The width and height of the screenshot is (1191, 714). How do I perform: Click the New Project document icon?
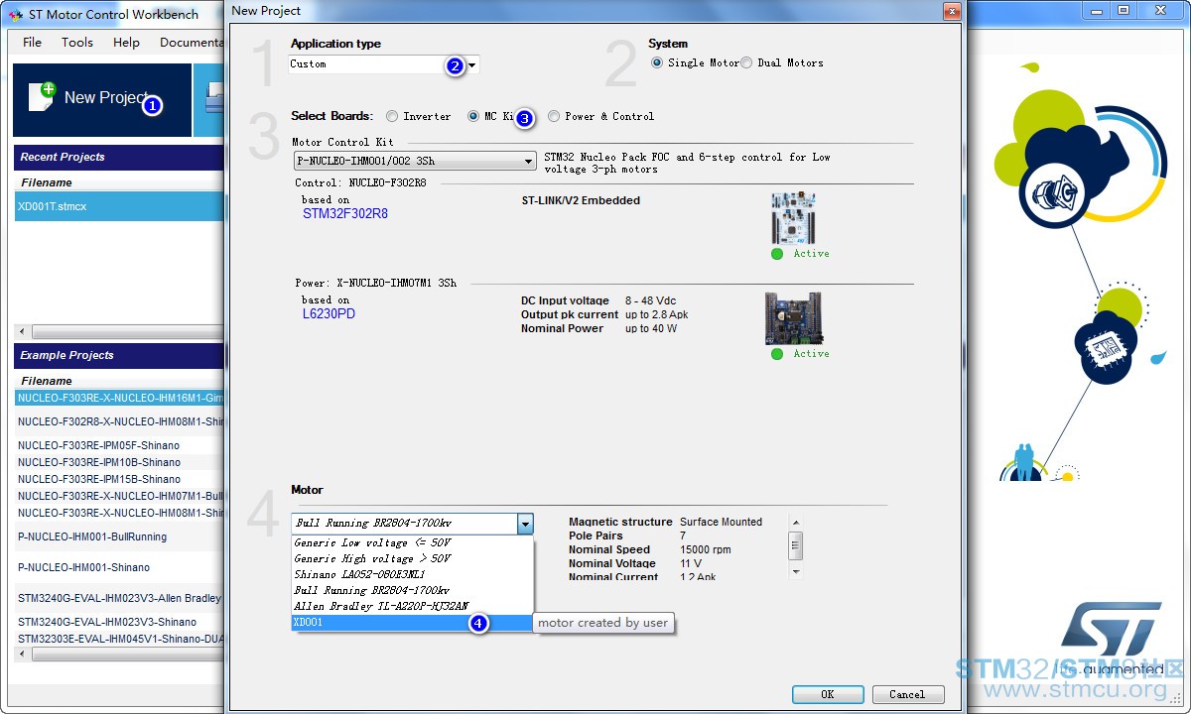coord(42,97)
